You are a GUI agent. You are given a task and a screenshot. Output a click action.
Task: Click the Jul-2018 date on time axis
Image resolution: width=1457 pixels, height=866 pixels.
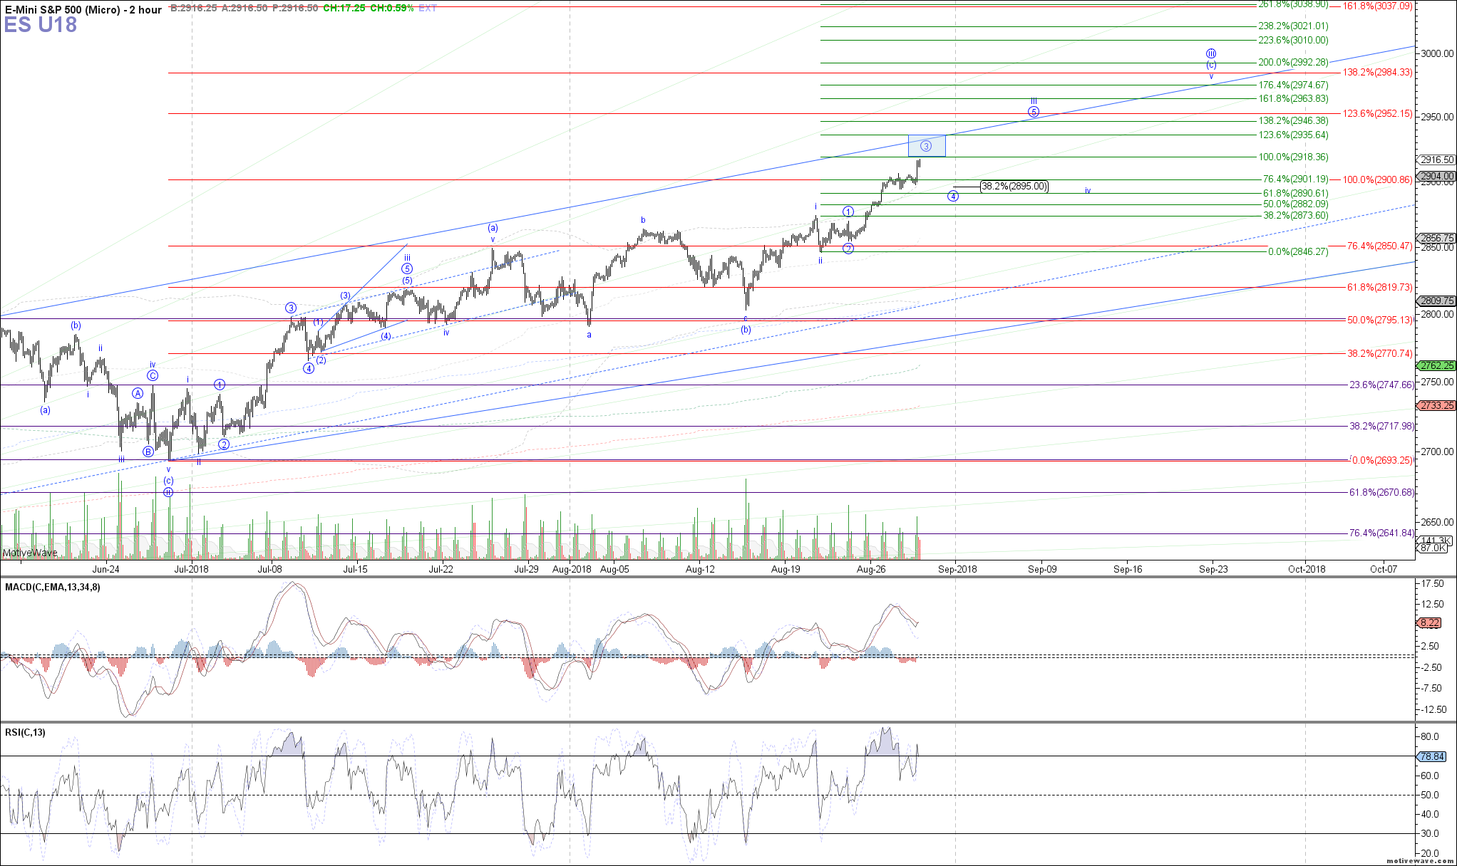tap(192, 569)
